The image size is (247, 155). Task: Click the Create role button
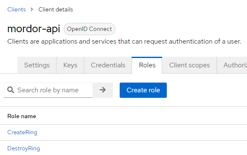click(x=143, y=90)
